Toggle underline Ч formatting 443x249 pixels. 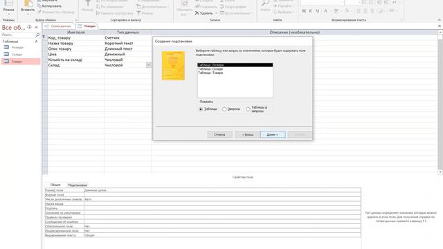click(317, 11)
